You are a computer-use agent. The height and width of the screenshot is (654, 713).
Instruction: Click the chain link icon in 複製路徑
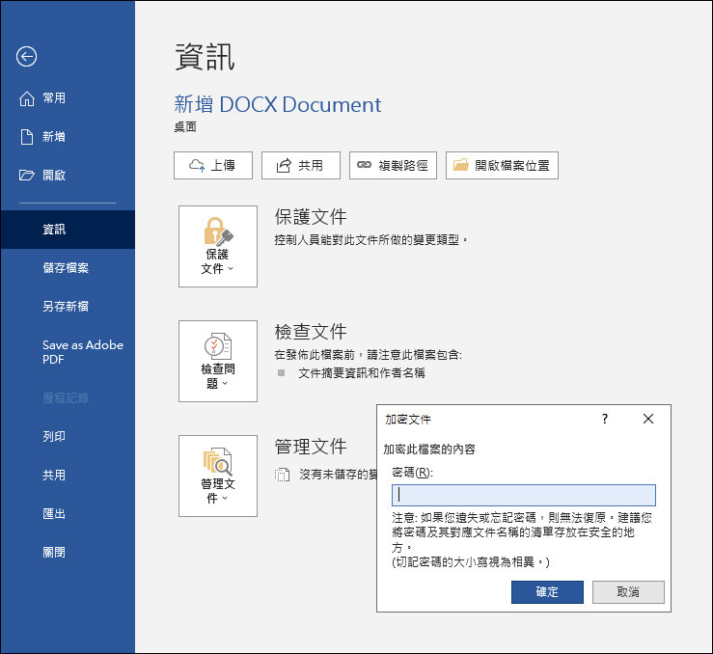pyautogui.click(x=364, y=165)
